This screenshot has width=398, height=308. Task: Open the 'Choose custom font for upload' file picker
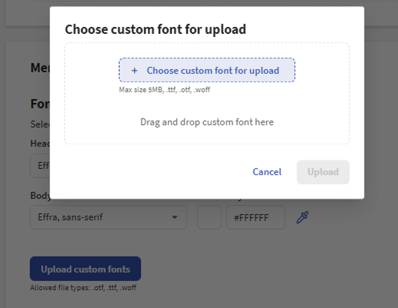click(213, 71)
